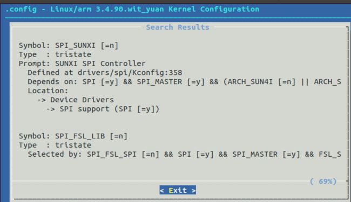This screenshot has width=351, height=202.
Task: Select the Device Drivers location entry
Action: click(82, 100)
